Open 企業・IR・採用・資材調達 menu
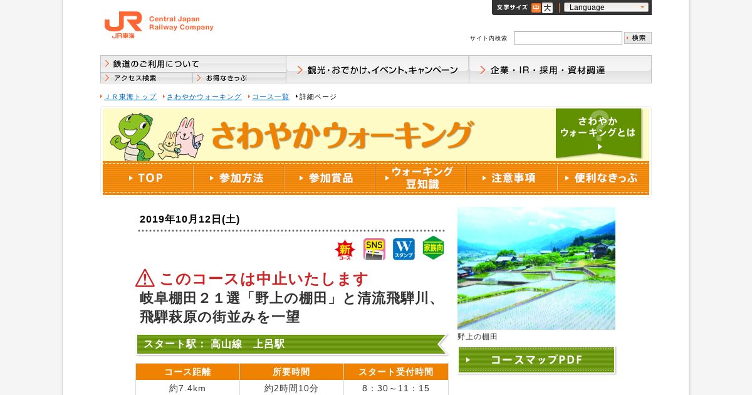The height and width of the screenshot is (395, 752). (560, 70)
